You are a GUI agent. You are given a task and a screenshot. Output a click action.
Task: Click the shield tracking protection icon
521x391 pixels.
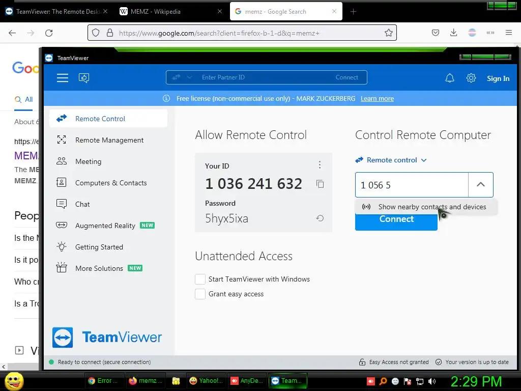pos(96,33)
